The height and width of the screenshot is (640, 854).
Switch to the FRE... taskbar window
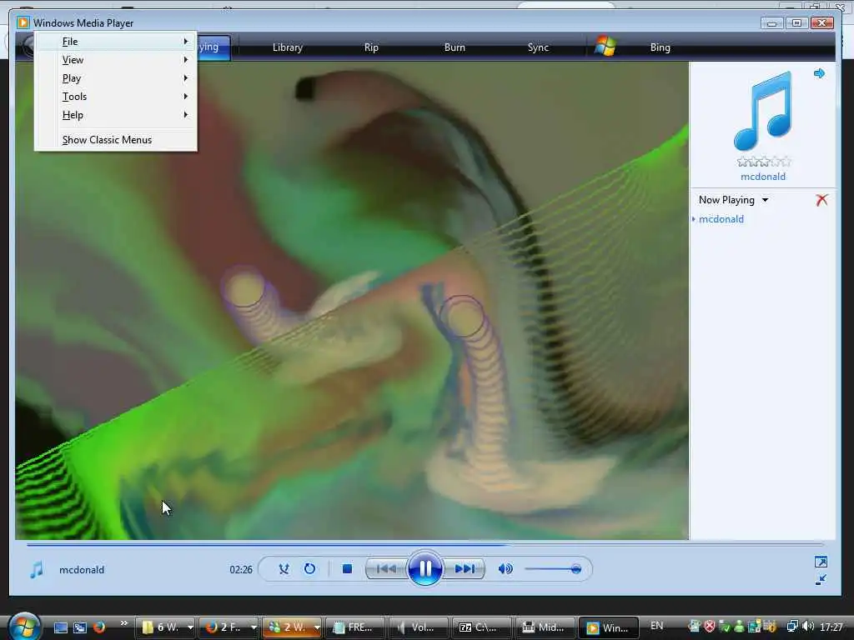point(355,627)
